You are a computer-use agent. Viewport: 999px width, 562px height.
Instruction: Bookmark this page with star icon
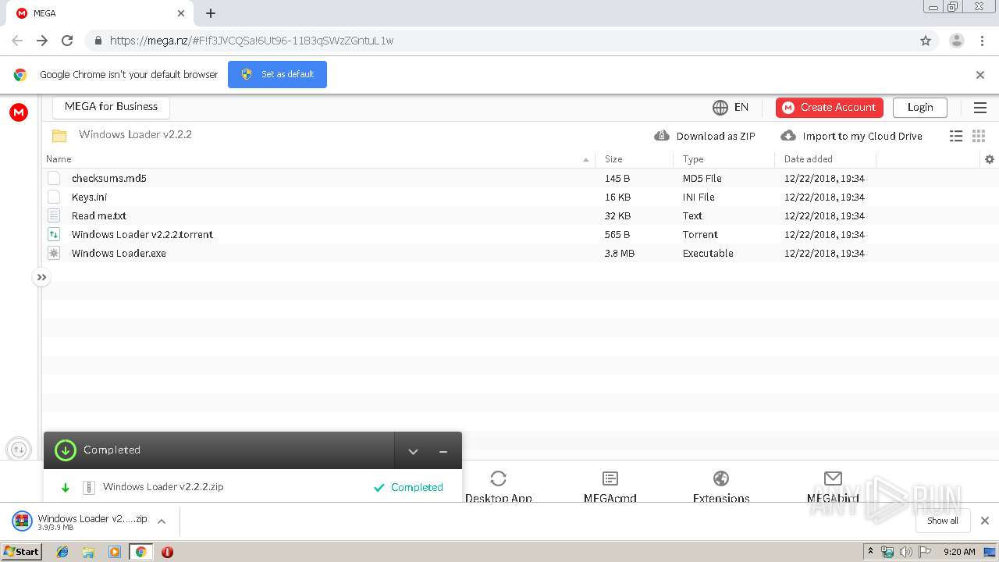coord(926,41)
